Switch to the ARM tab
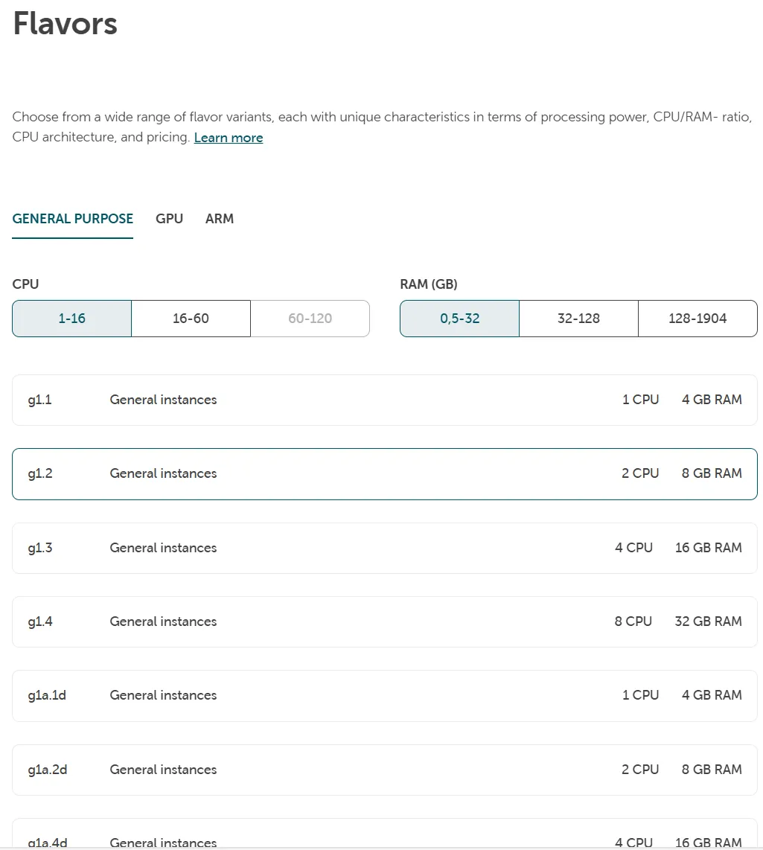 pos(220,218)
